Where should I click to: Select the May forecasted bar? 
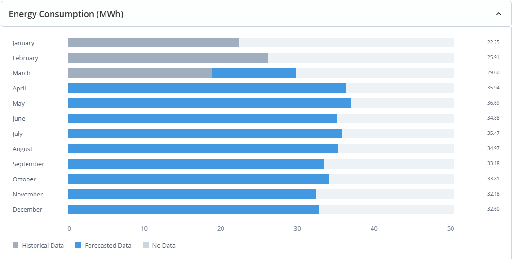(x=209, y=103)
